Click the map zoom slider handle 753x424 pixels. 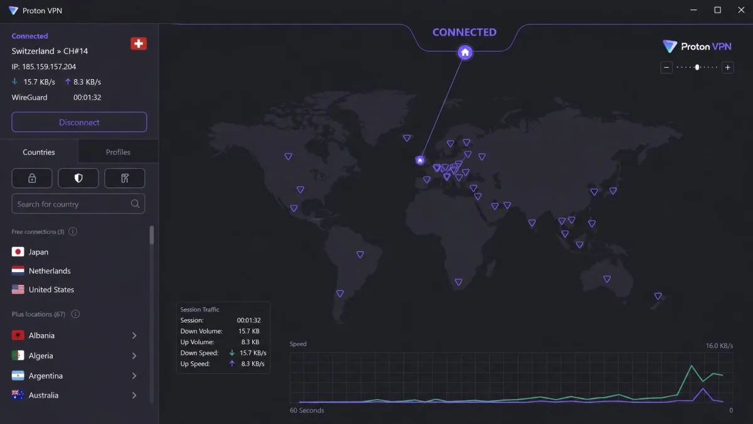[697, 67]
